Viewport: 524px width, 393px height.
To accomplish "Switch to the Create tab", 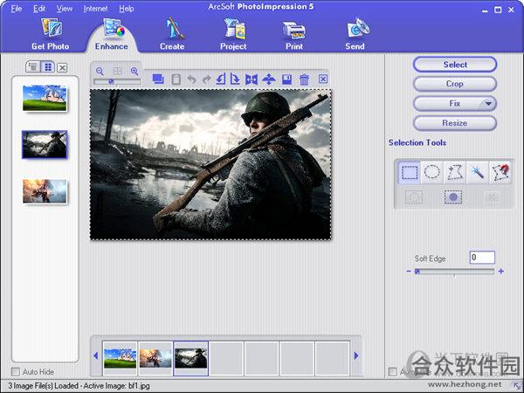I will 172,34.
